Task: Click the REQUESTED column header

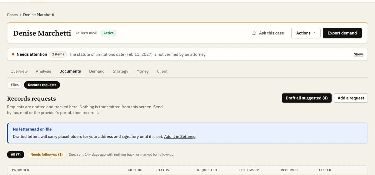Action: [207, 170]
